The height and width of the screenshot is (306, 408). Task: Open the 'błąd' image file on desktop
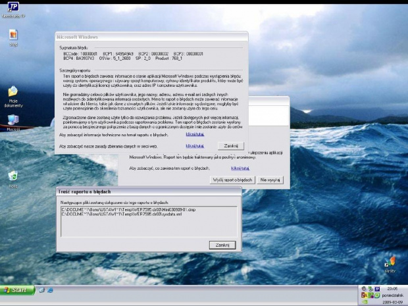pyautogui.click(x=13, y=38)
